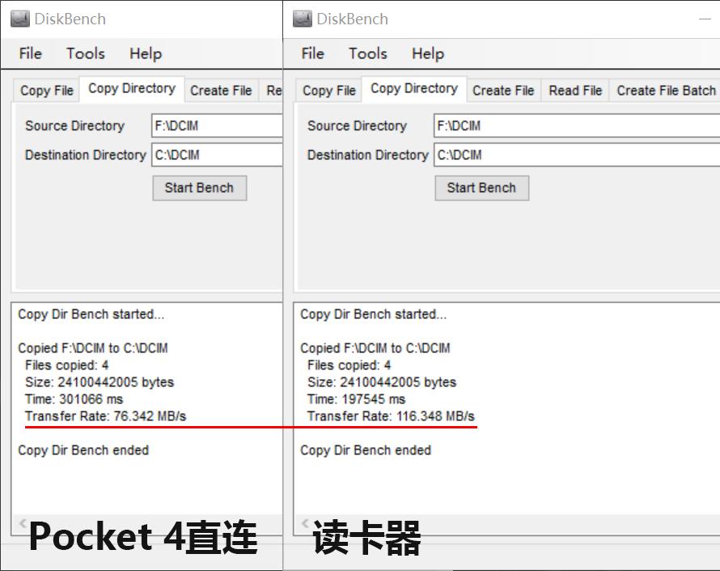Screen dimensions: 720x571
Task: Click scroll-left arrow in right output log
Action: point(305,523)
